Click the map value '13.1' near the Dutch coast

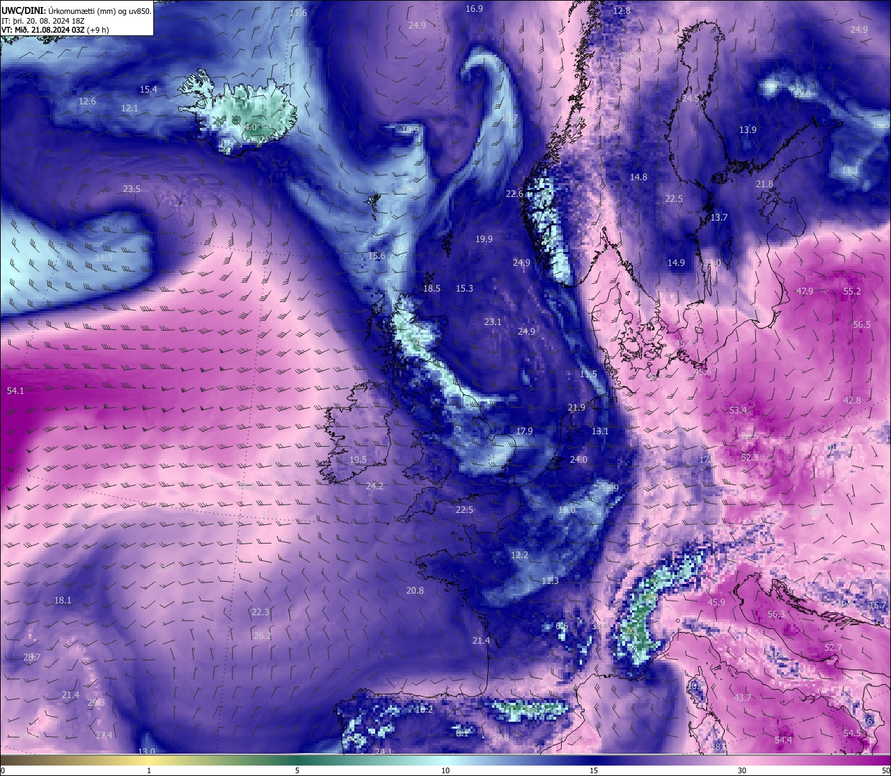pyautogui.click(x=600, y=431)
